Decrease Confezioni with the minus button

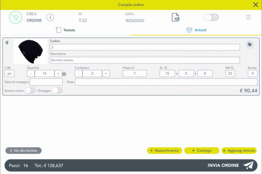(x=79, y=73)
